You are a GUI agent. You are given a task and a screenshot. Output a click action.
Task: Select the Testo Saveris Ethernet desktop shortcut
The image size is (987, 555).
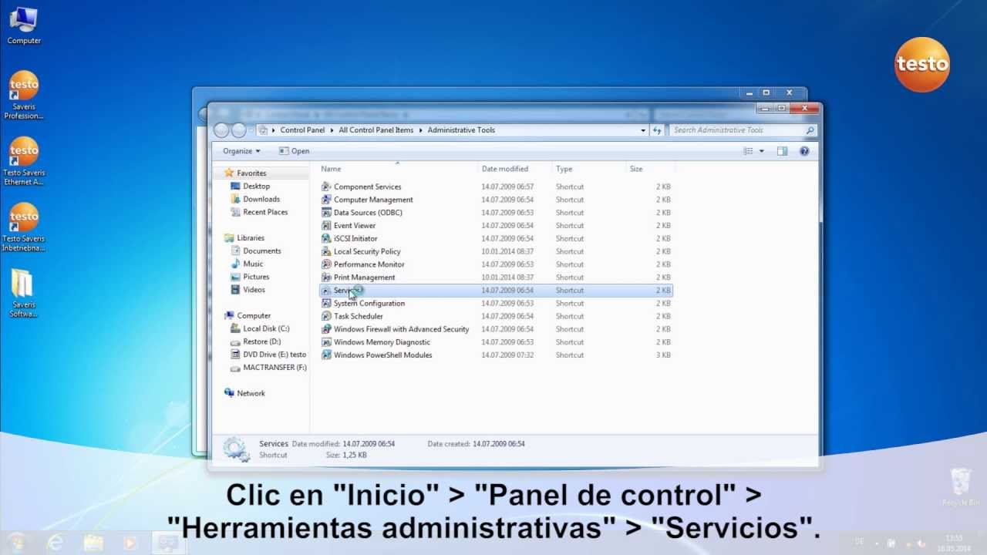coord(24,162)
